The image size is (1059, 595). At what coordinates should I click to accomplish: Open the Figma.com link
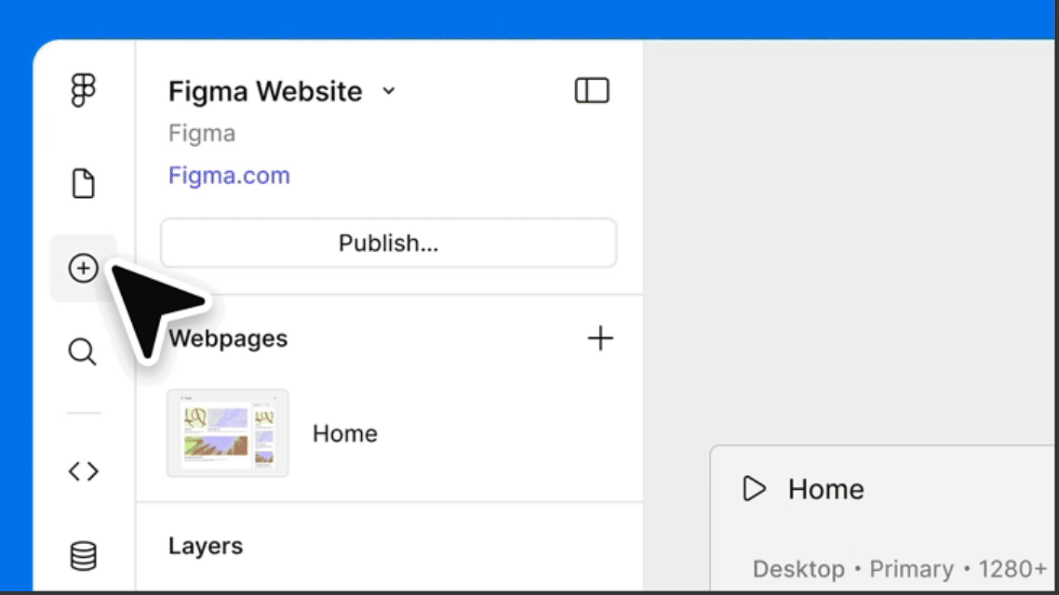tap(229, 176)
